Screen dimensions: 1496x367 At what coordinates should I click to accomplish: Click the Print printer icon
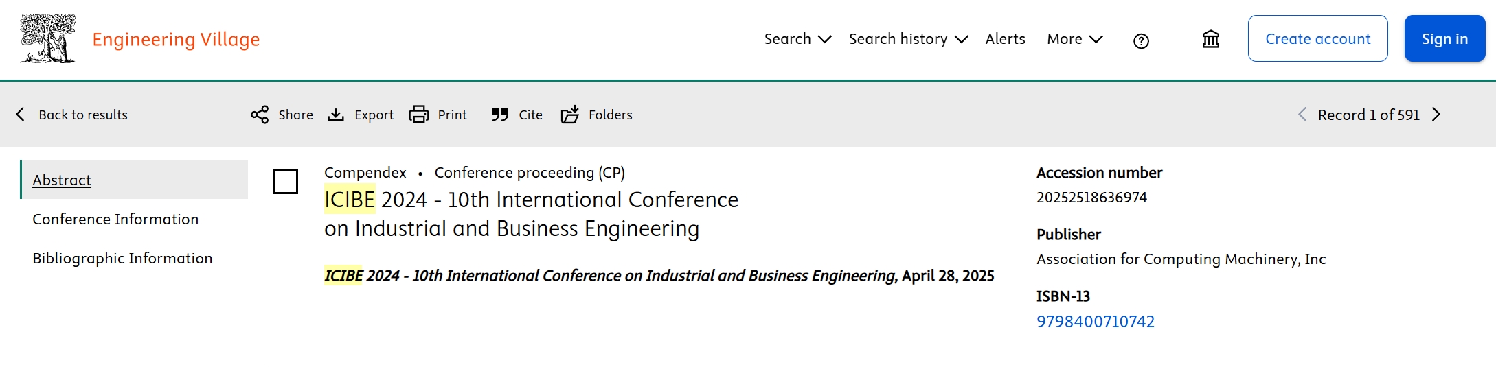pyautogui.click(x=419, y=115)
